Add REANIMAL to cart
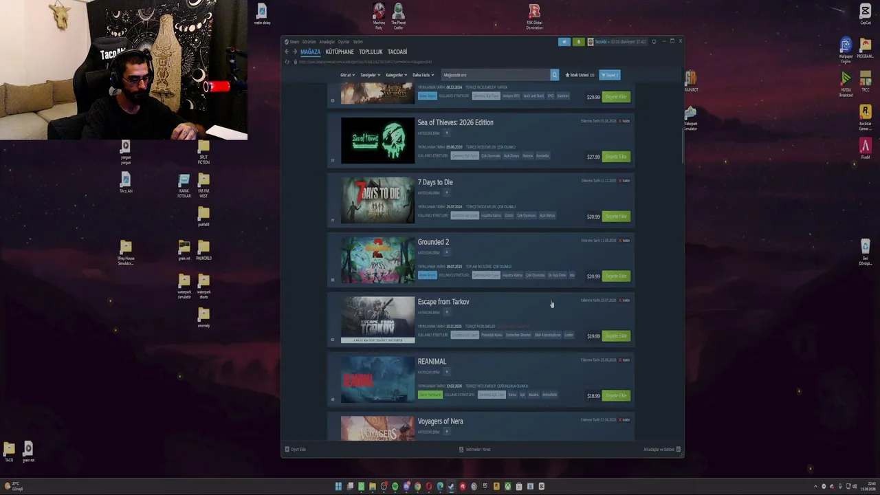880x495 pixels. [x=616, y=396]
